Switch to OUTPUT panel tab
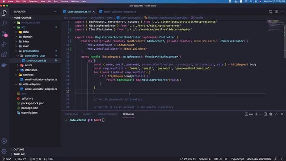 point(88,114)
